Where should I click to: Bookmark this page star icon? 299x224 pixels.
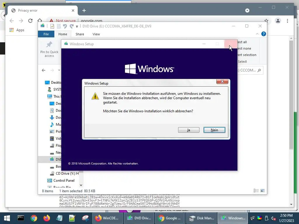pos(266,21)
